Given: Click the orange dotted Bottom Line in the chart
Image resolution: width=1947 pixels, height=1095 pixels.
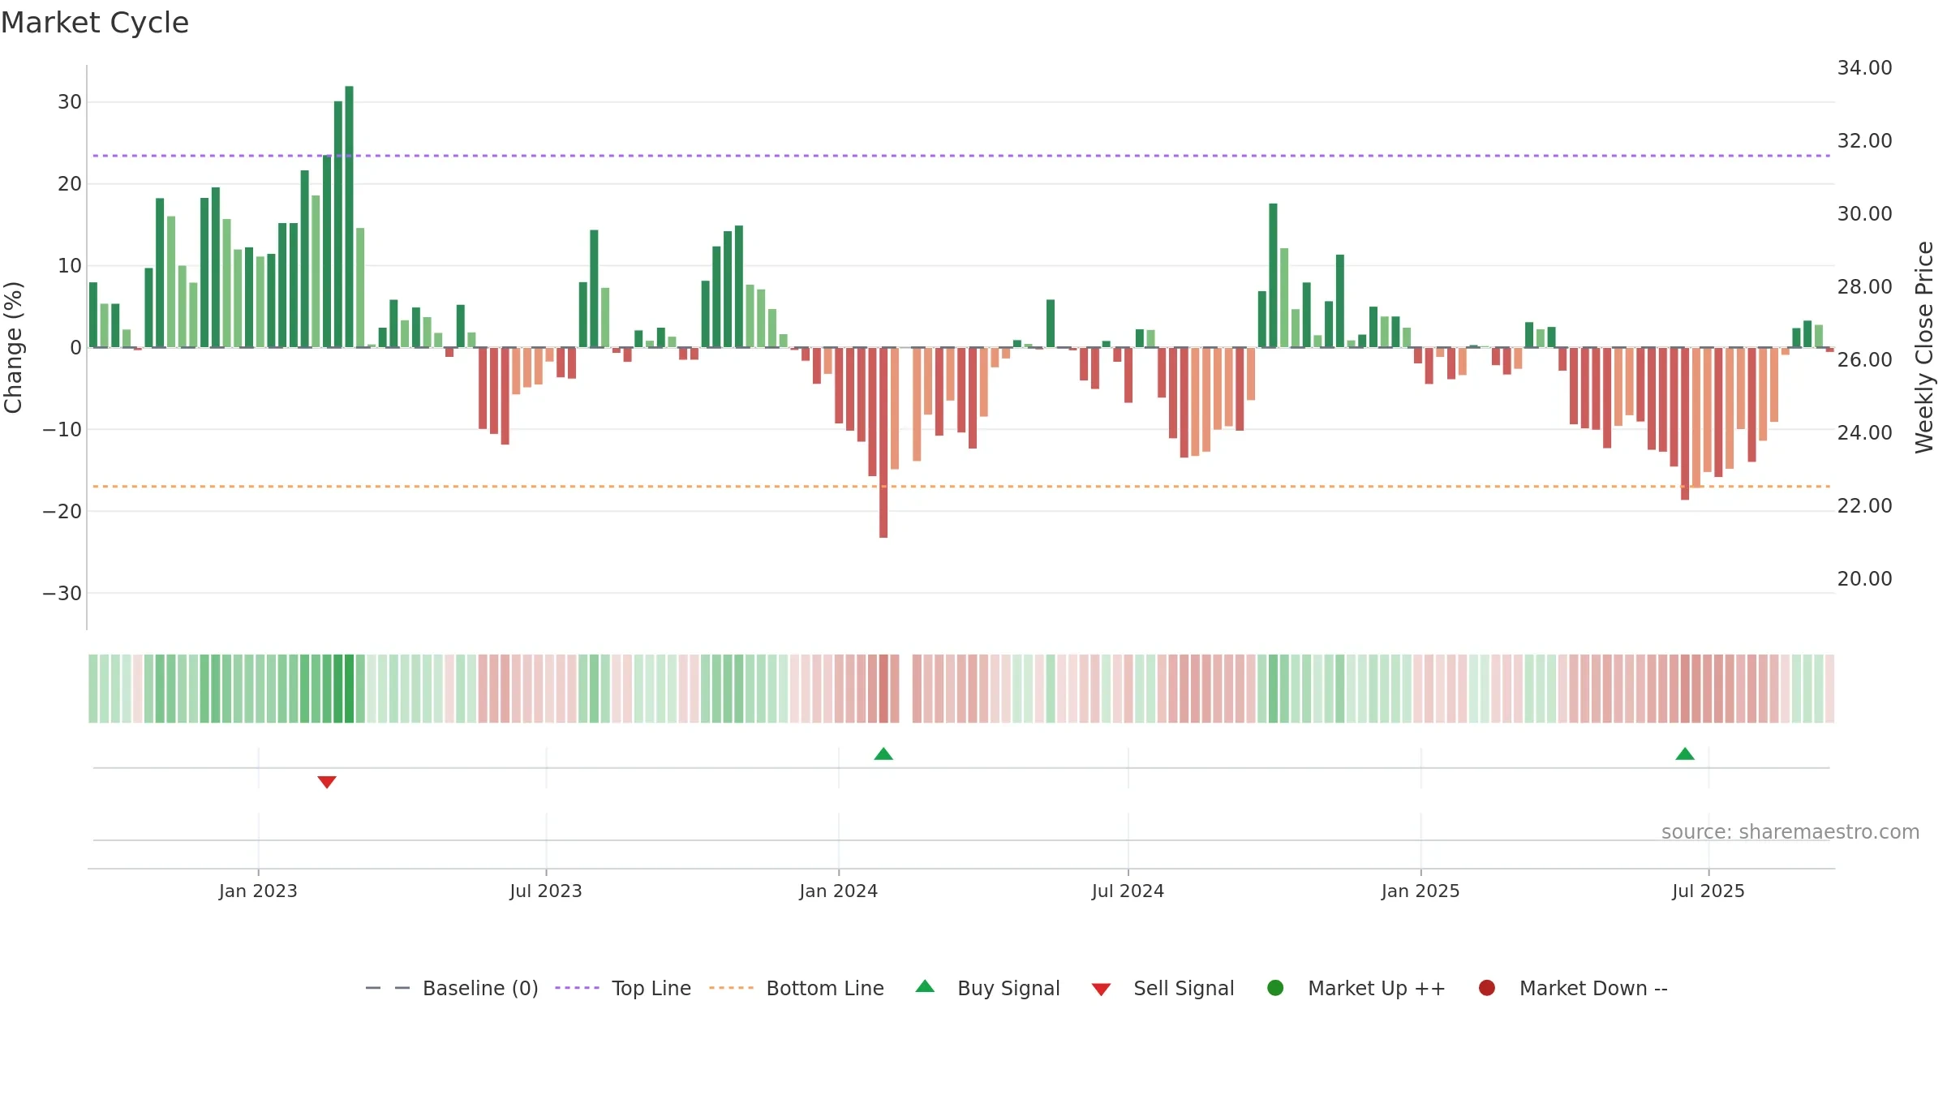Looking at the screenshot, I should (961, 487).
